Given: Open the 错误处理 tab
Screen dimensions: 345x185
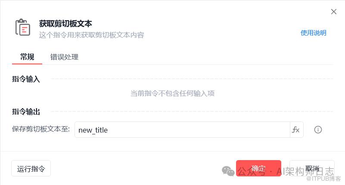Looking at the screenshot, I should click(64, 57).
